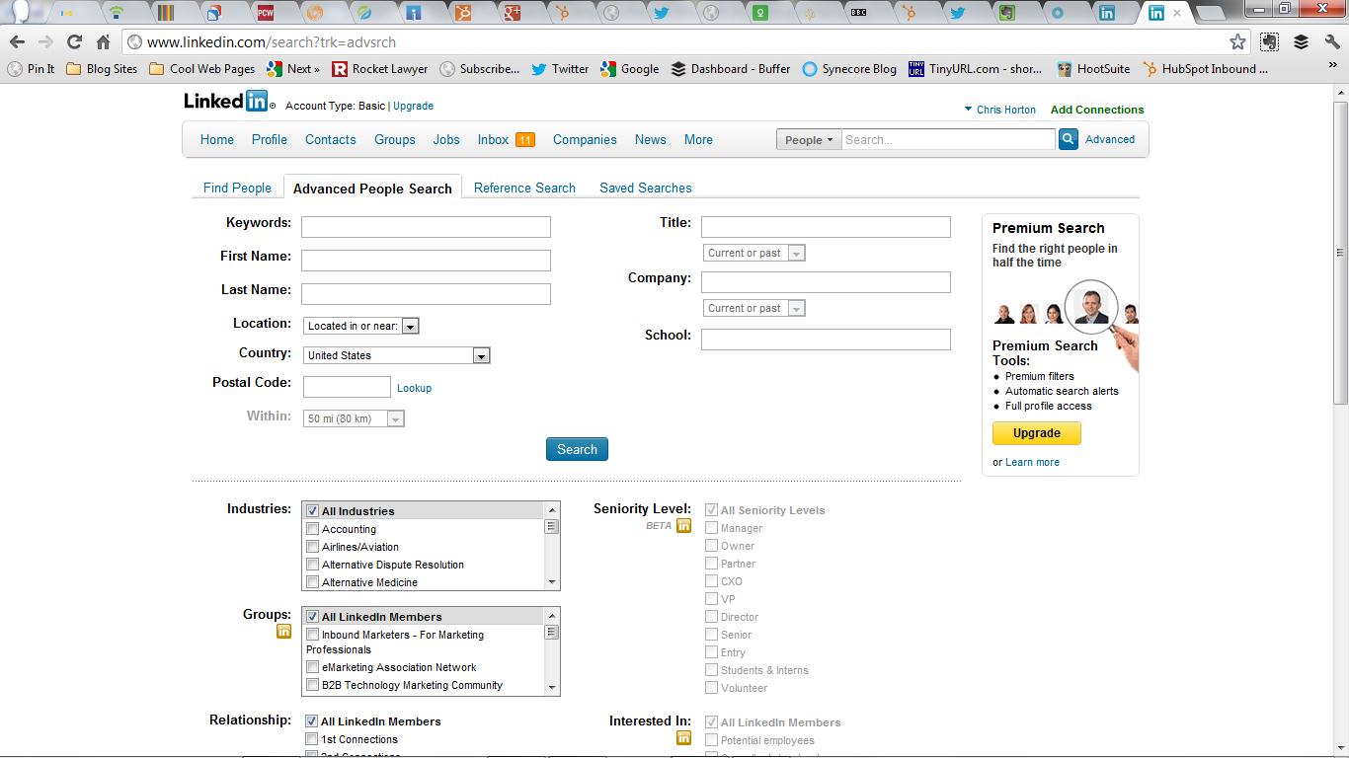Switch to the BBC browser tab
Screen dimensions: 1349x758
pos(859,13)
